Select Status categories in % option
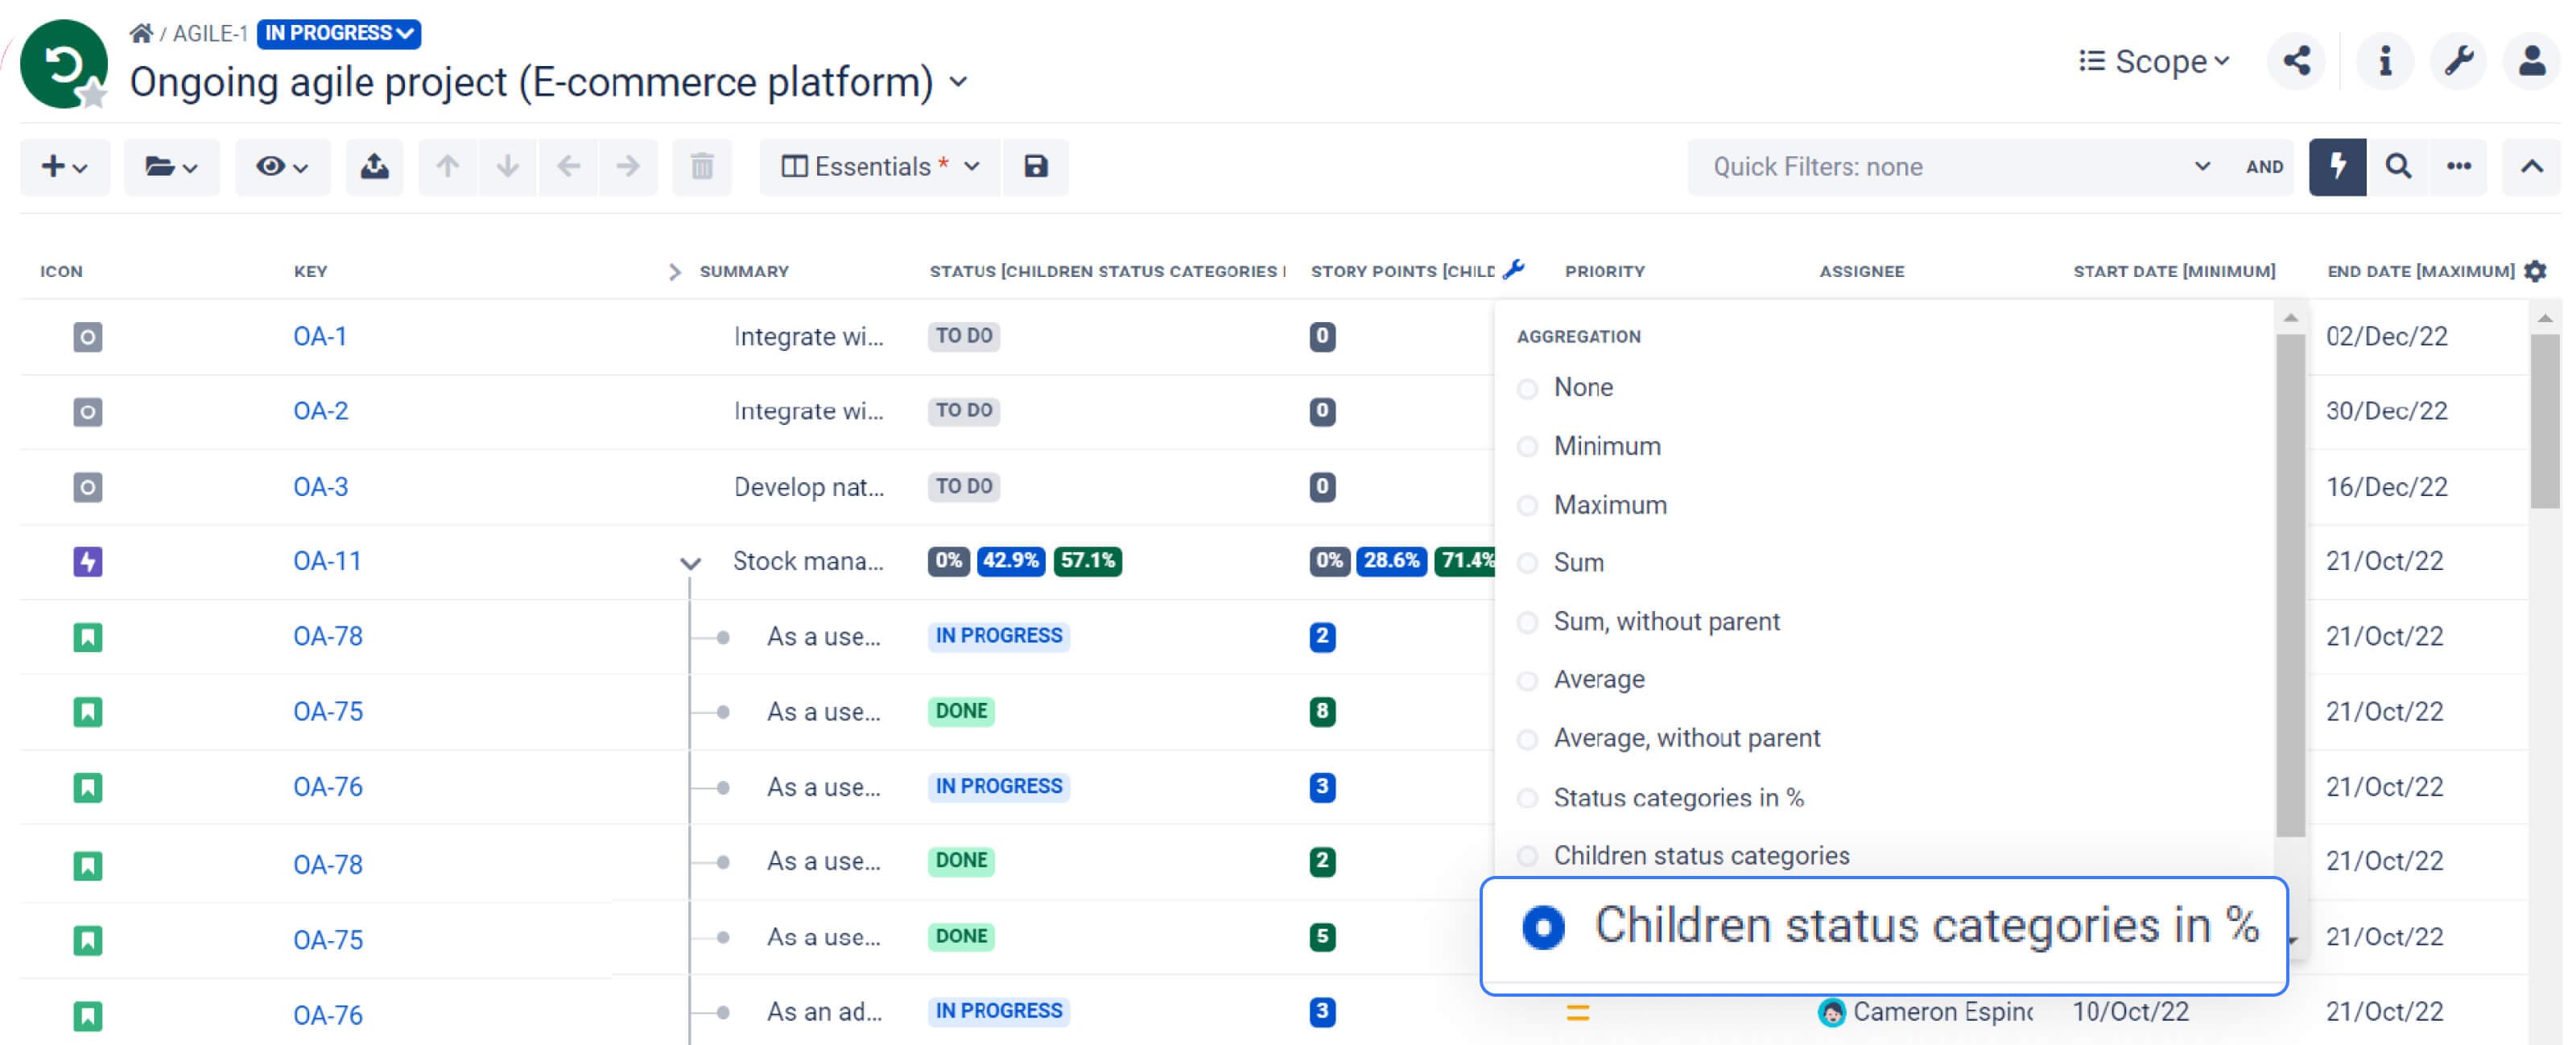Viewport: 2576px width, 1045px height. coord(1661,798)
